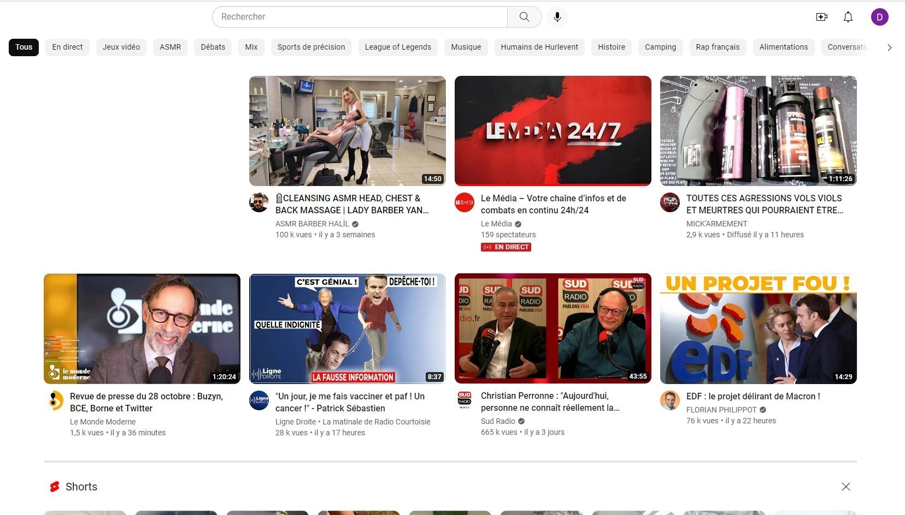This screenshot has width=905, height=515.
Task: Open the Create video icon
Action: tap(822, 17)
